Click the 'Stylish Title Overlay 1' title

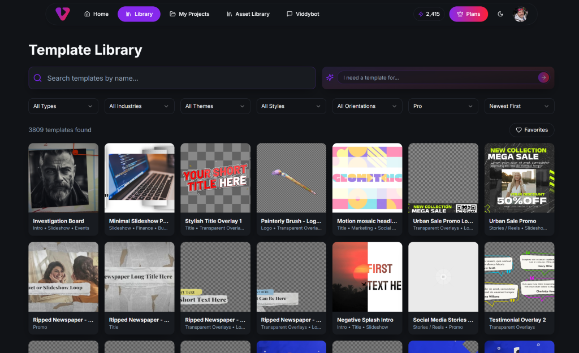click(x=213, y=221)
